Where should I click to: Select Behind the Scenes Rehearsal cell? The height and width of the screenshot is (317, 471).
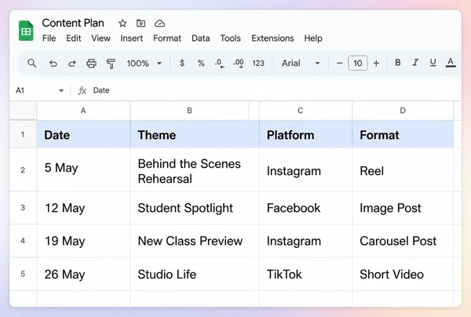[195, 169]
